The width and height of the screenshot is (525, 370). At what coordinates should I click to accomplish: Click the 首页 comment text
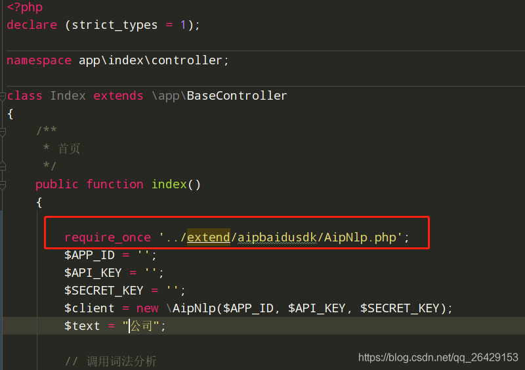(69, 149)
